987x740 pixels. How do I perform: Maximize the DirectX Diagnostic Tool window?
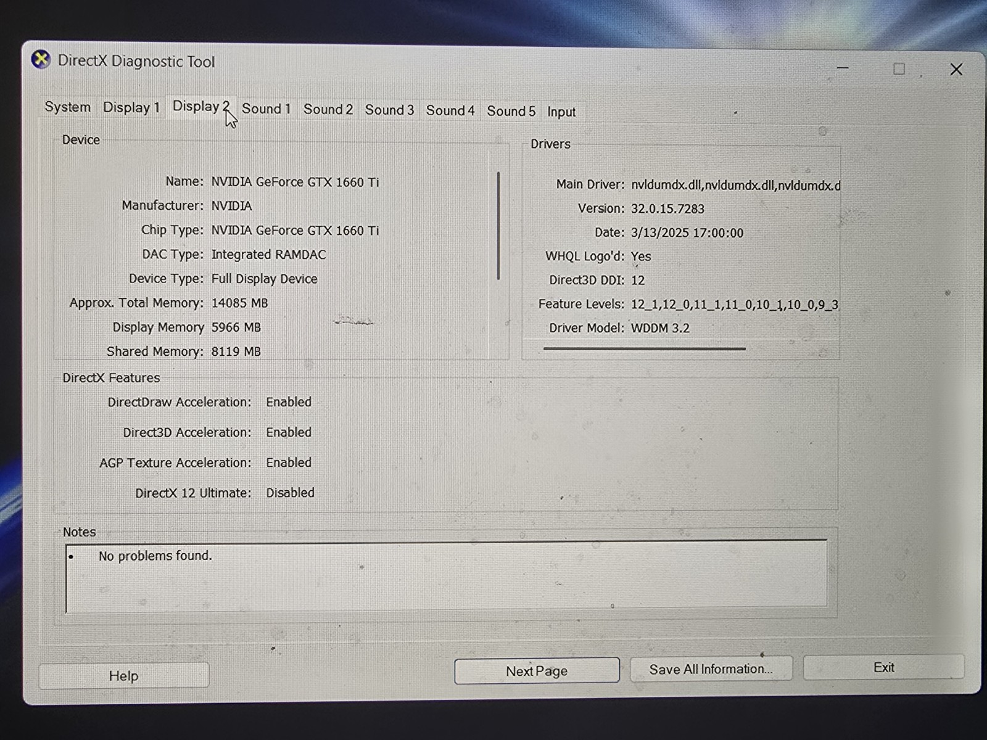[x=899, y=69]
